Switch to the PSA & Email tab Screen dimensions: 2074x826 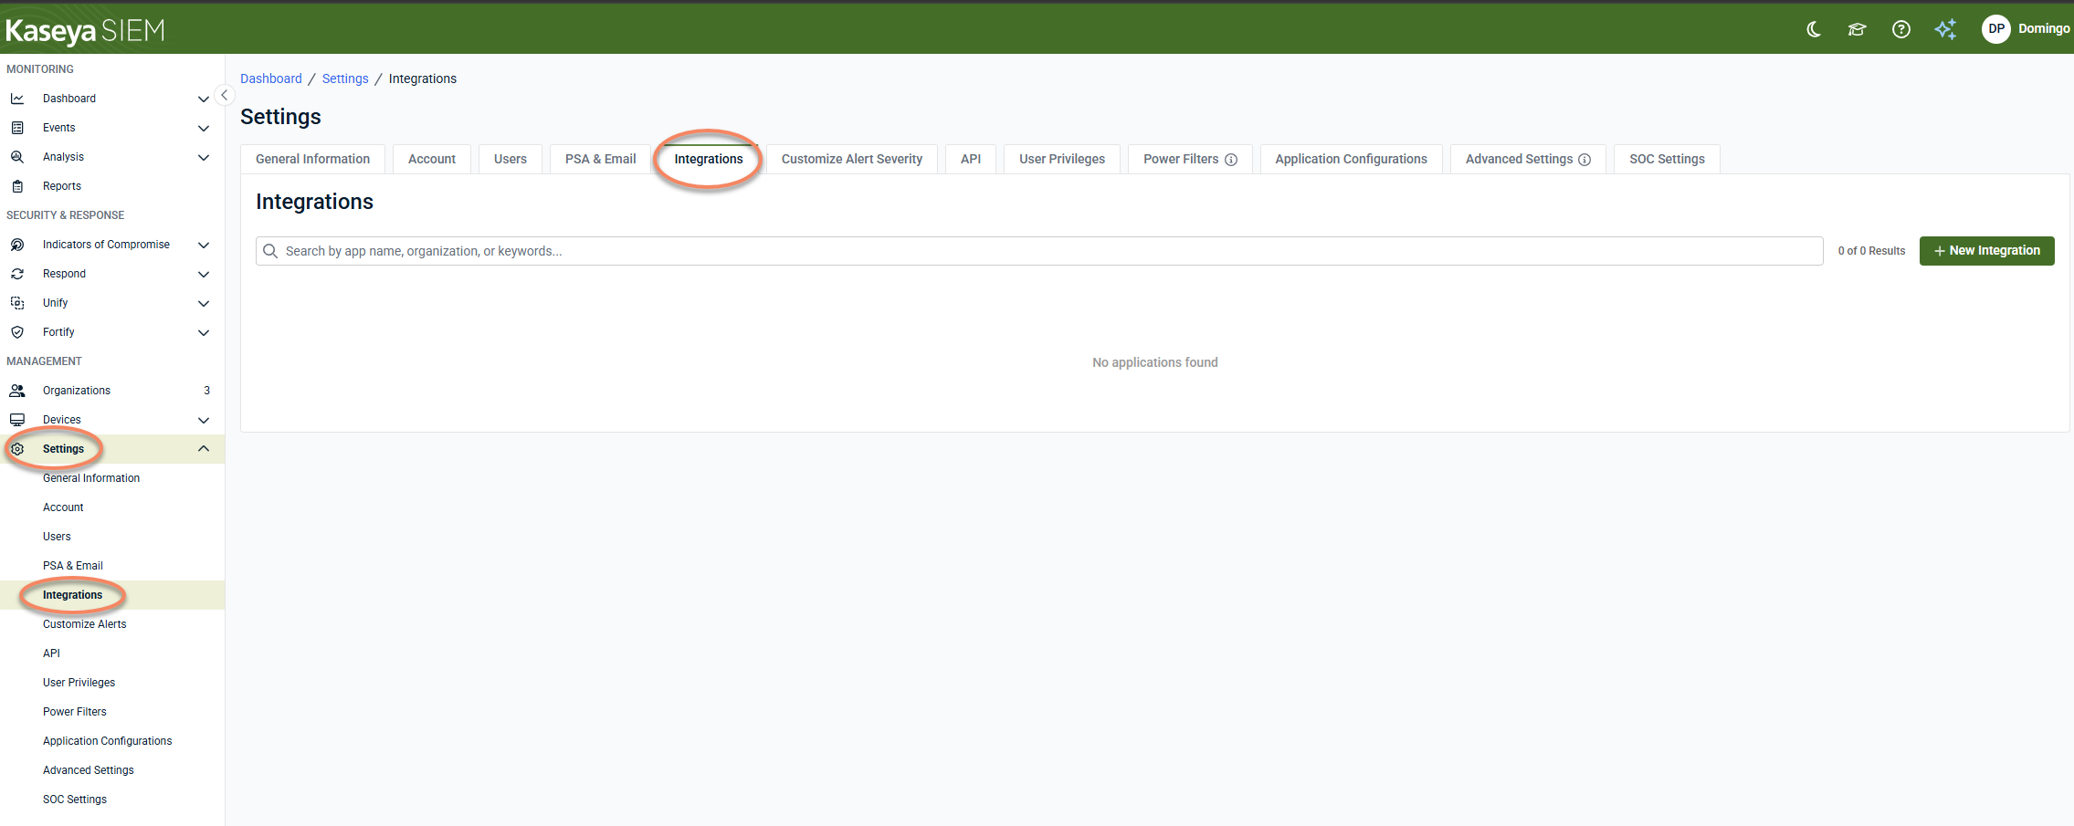click(600, 159)
